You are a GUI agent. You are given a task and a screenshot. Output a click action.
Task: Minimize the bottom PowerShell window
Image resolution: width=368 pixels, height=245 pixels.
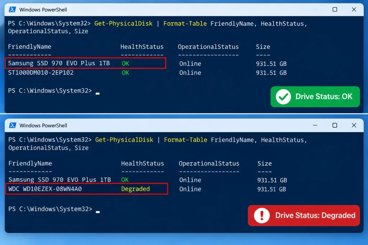click(315, 125)
